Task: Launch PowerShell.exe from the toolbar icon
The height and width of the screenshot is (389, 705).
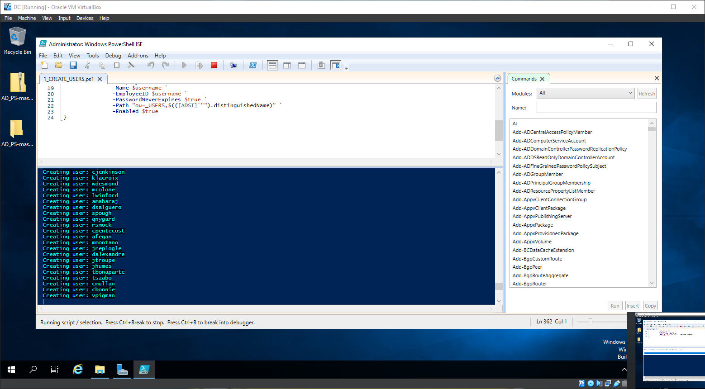Action: coord(252,65)
